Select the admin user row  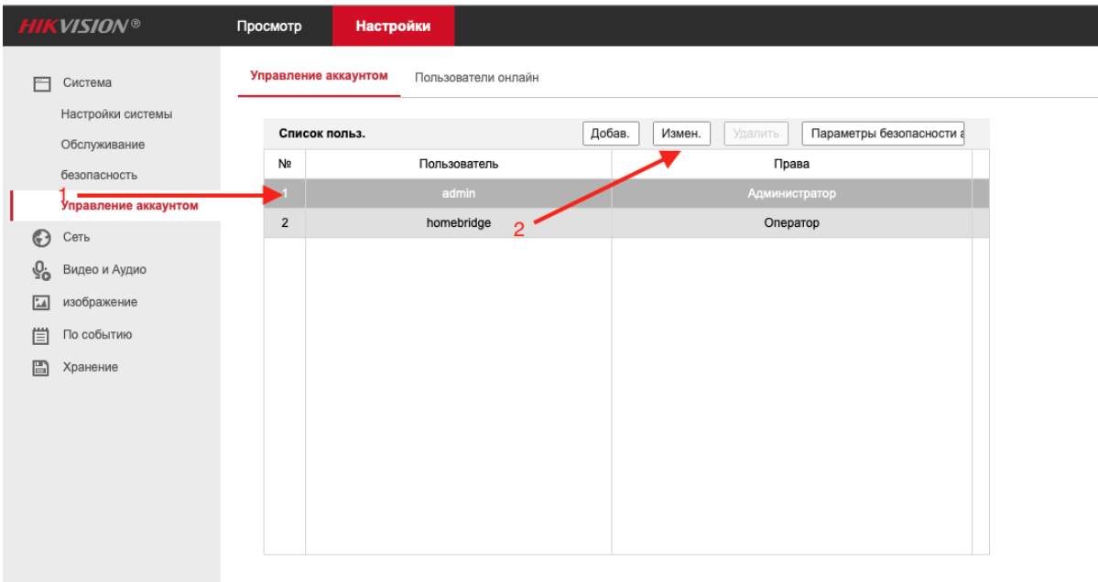pyautogui.click(x=458, y=193)
